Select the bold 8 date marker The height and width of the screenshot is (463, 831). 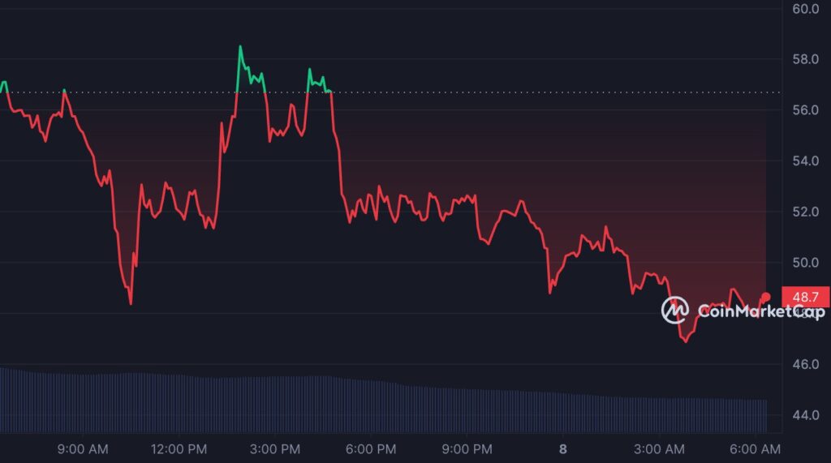[x=562, y=448]
